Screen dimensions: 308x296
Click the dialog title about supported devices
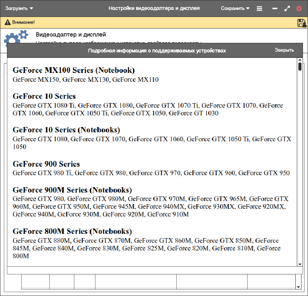click(157, 51)
